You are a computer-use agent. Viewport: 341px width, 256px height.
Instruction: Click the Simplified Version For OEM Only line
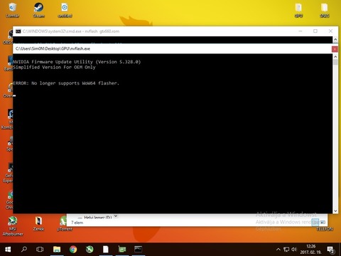(54, 68)
